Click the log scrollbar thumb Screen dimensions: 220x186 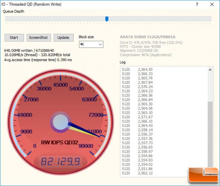pyautogui.click(x=210, y=134)
